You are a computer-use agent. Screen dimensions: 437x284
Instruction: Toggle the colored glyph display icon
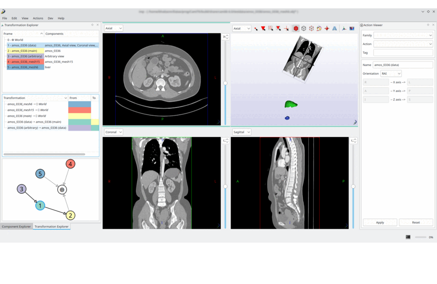coord(319,29)
